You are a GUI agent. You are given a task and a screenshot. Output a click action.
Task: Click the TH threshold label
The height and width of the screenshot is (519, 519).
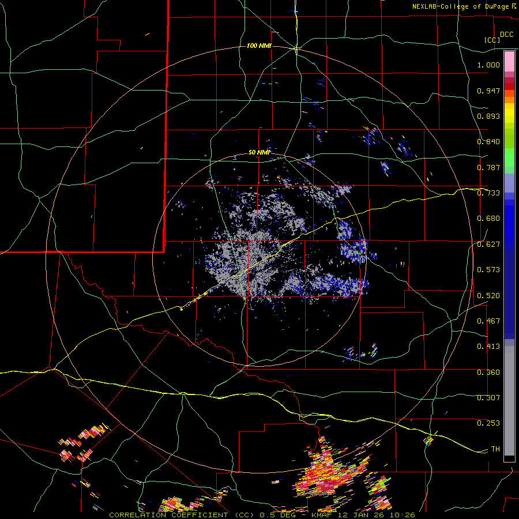click(495, 449)
